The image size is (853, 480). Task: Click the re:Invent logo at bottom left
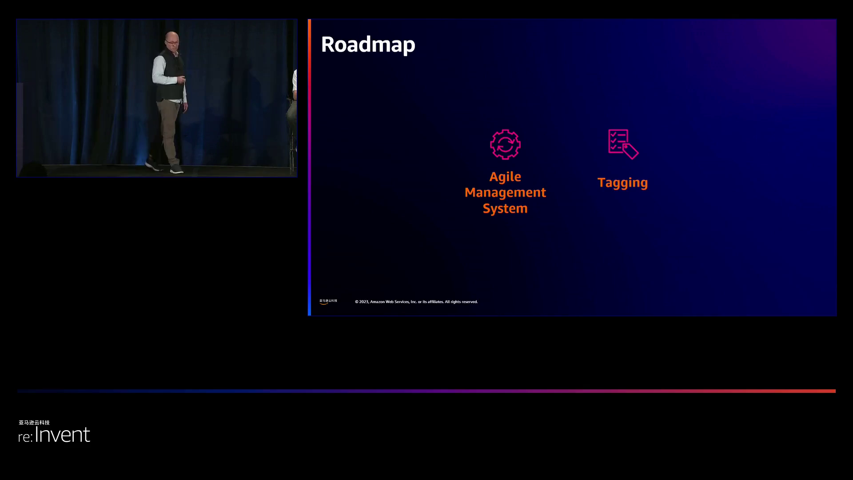54,435
